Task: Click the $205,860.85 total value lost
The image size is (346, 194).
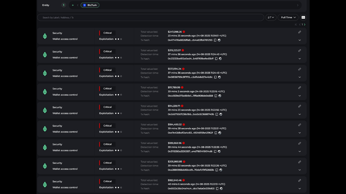Action: pyautogui.click(x=175, y=162)
